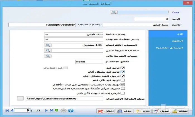Select the عام tab
This screenshot has width=195, height=117.
[x=168, y=34]
